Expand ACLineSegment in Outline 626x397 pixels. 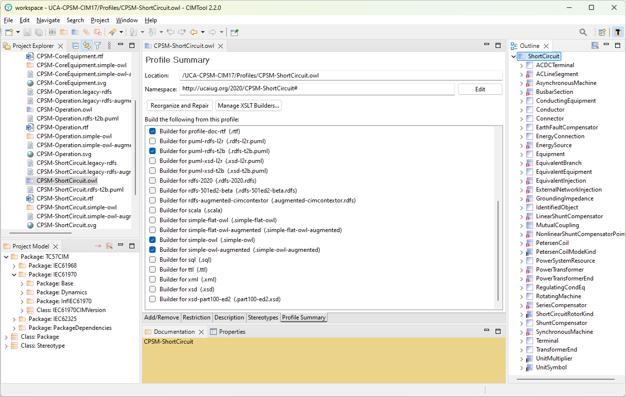click(521, 74)
